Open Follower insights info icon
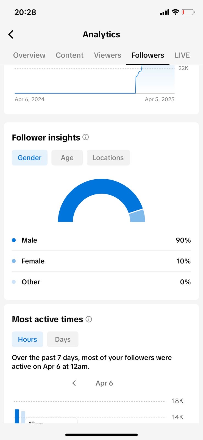The height and width of the screenshot is (440, 203). pos(86,137)
